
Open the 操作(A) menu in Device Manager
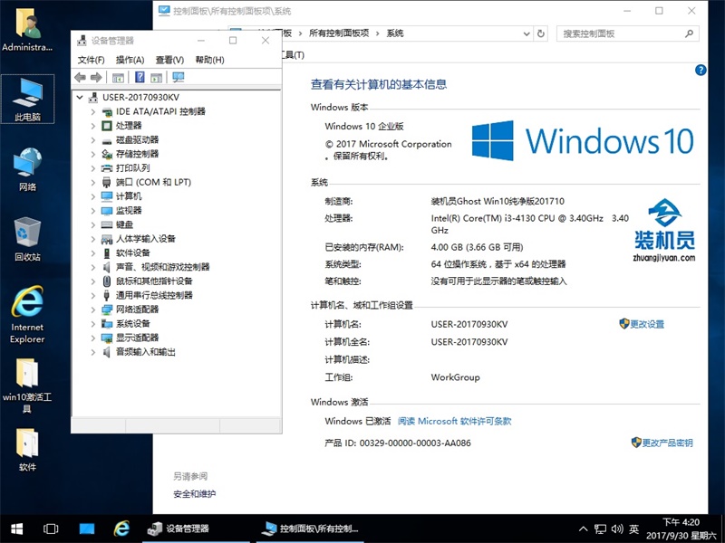(x=130, y=60)
